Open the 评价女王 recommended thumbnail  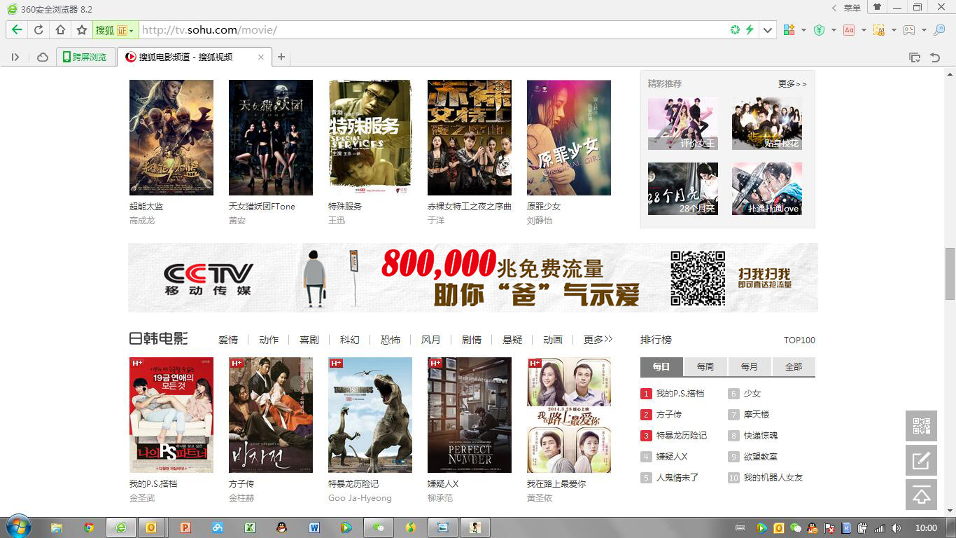click(683, 123)
